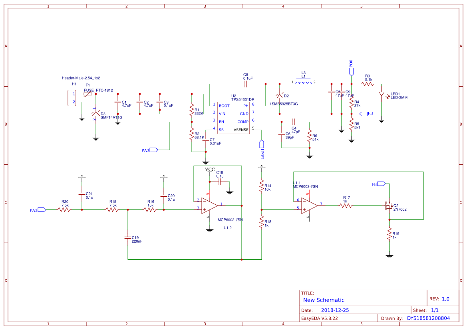Select the C19 220nF capacitor symbol

point(128,238)
